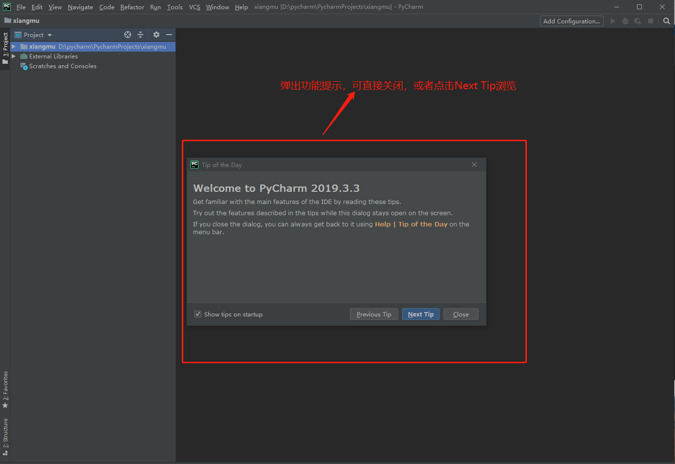Click 'Help | Tip of the Day' text

[411, 224]
